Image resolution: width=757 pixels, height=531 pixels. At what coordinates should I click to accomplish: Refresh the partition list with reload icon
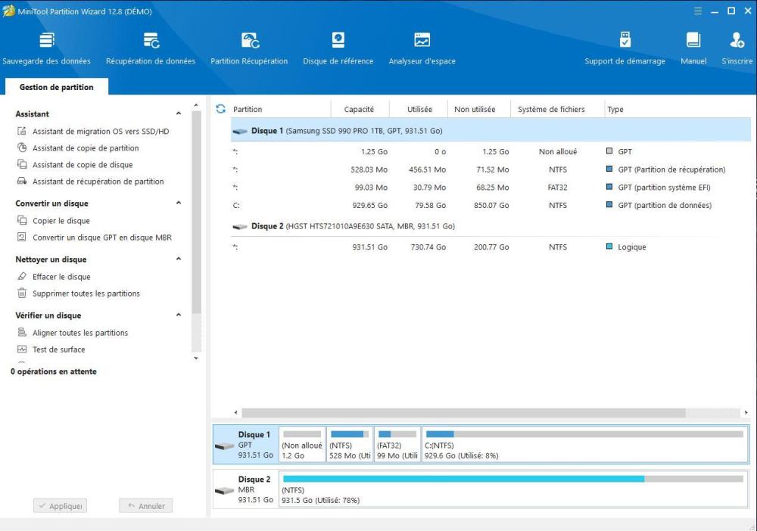click(220, 109)
